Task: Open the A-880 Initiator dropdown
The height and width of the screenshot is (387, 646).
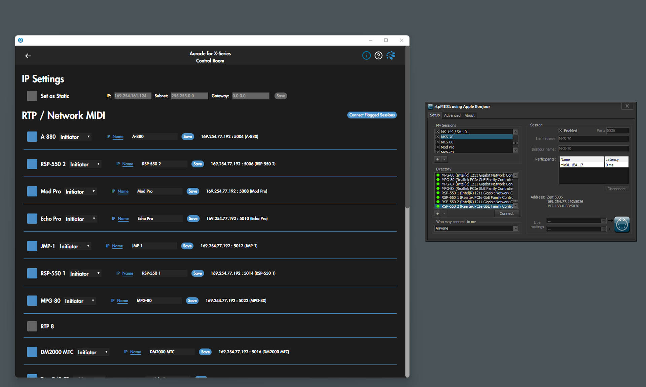Action: [x=75, y=137]
